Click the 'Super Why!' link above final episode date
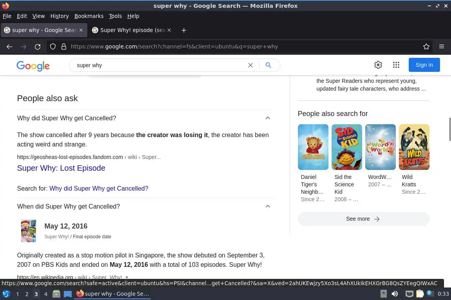451x300 pixels. [x=57, y=237]
